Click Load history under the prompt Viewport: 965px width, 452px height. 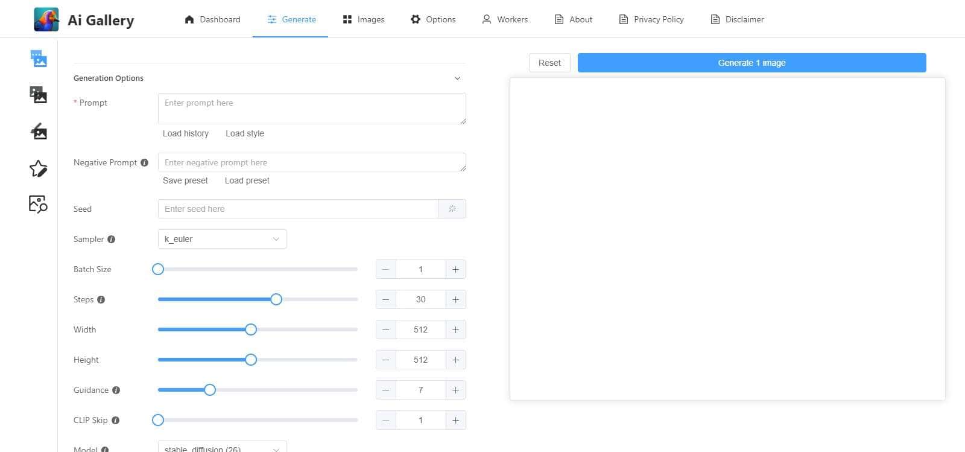[x=186, y=133]
